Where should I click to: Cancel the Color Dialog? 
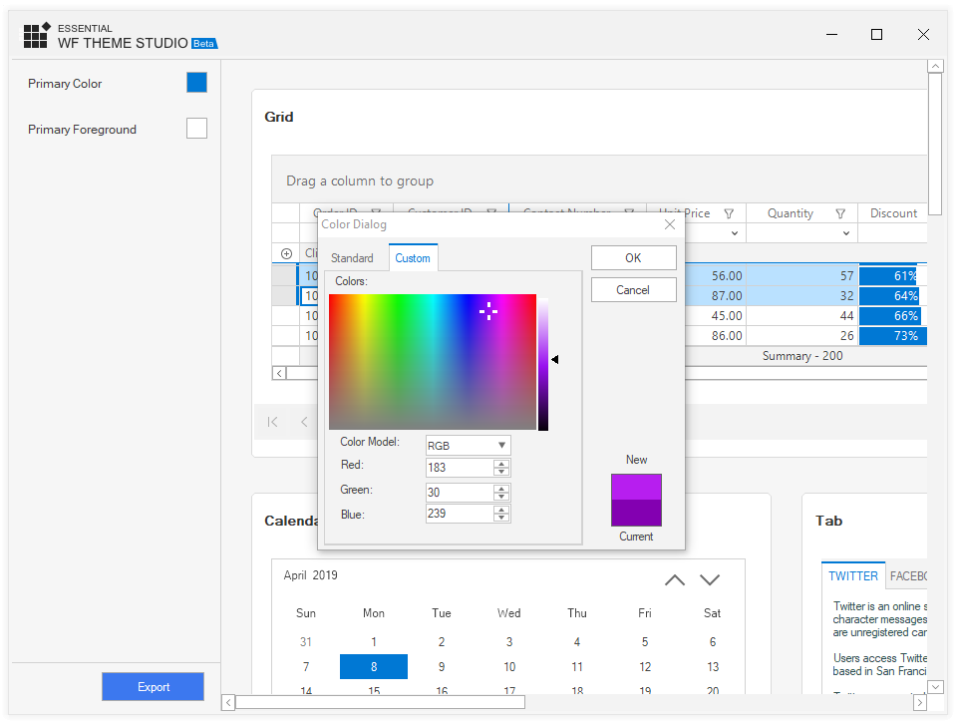633,290
